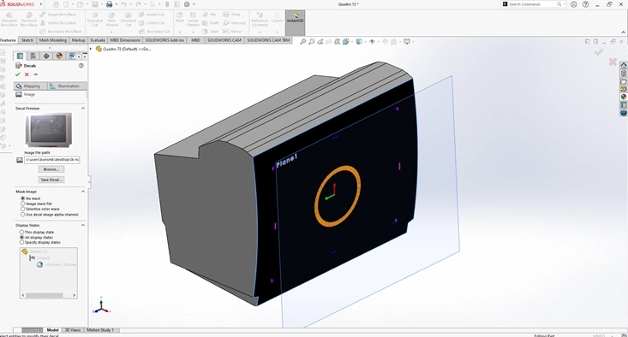Image resolution: width=628 pixels, height=337 pixels.
Task: Cancel the decal with red X
Action: coord(27,74)
